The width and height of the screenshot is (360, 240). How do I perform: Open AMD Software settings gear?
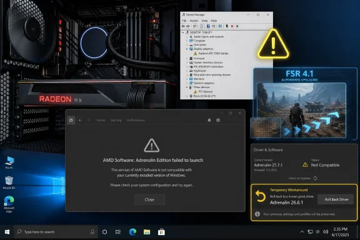[218, 120]
